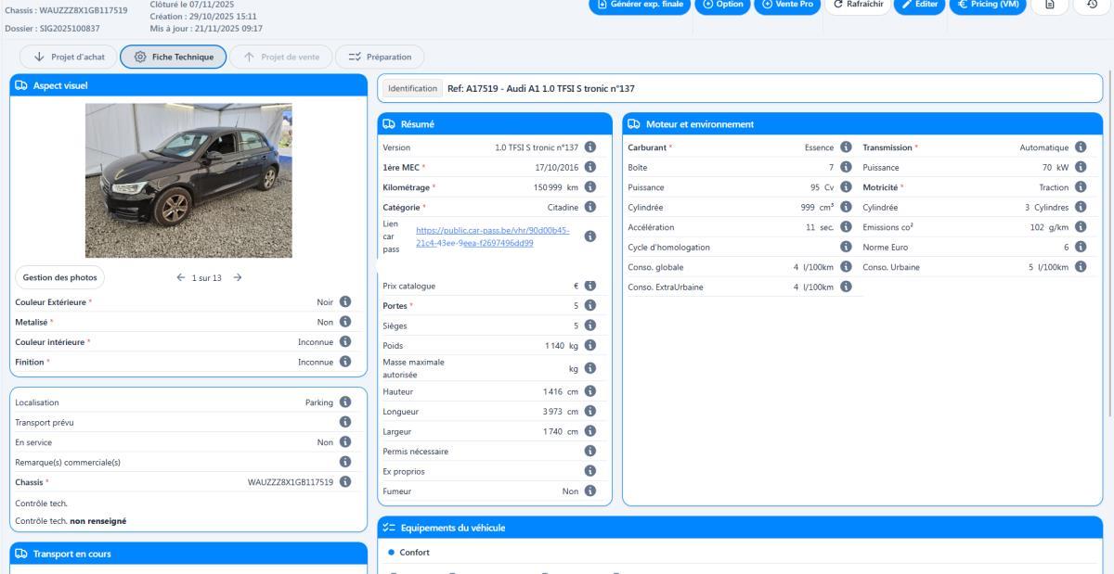Click info icon next to Carburant

click(846, 147)
